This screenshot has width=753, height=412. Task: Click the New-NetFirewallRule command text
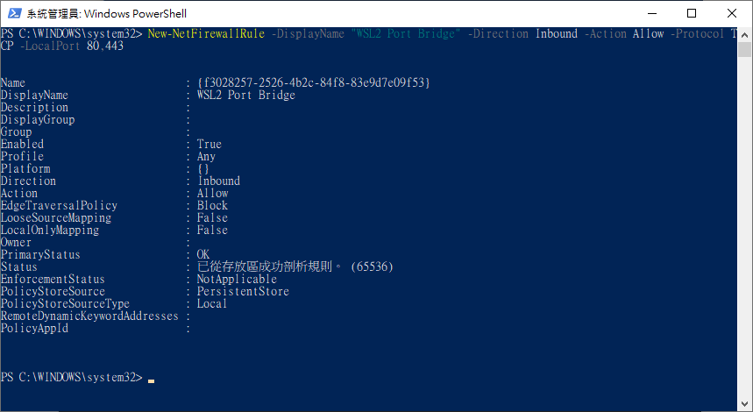coord(206,33)
